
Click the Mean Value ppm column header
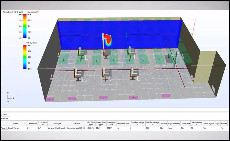[101, 124]
